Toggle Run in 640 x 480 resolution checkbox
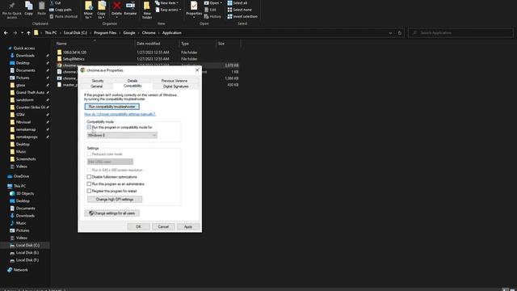 coord(89,170)
